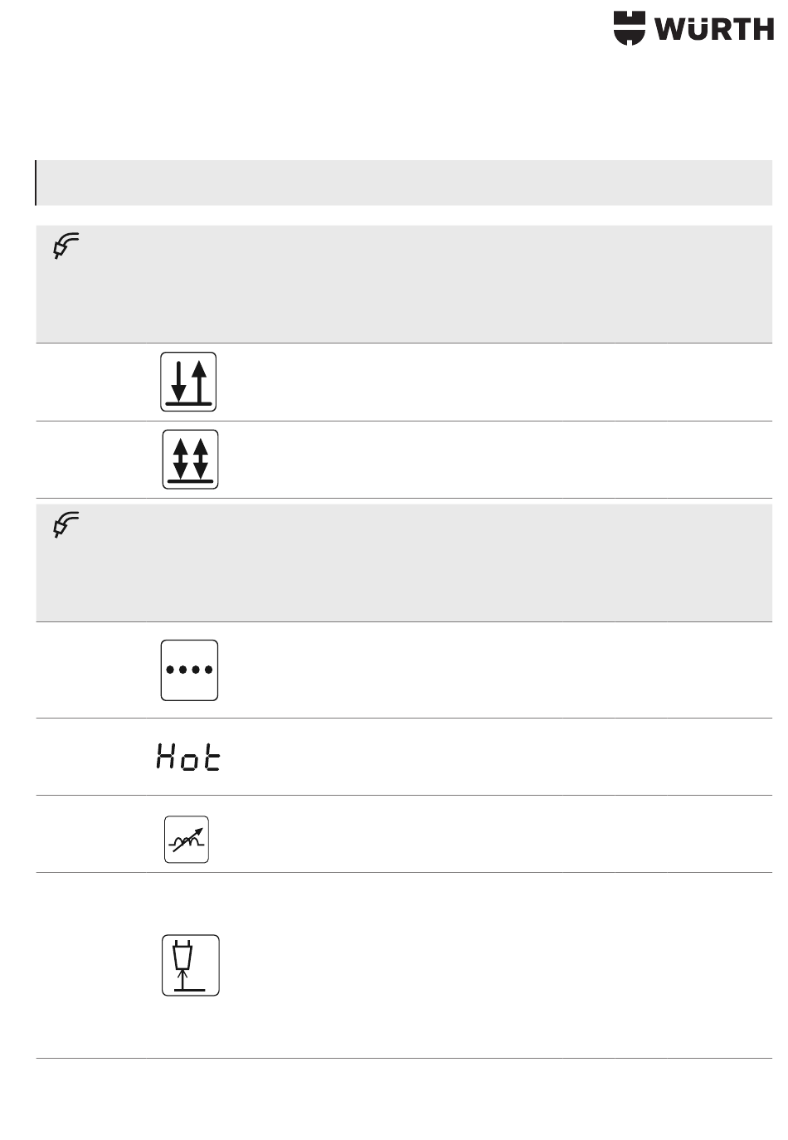Viewport: 788px width, 1140px height.
Task: Click the Hot segment display text
Action: click(x=189, y=758)
